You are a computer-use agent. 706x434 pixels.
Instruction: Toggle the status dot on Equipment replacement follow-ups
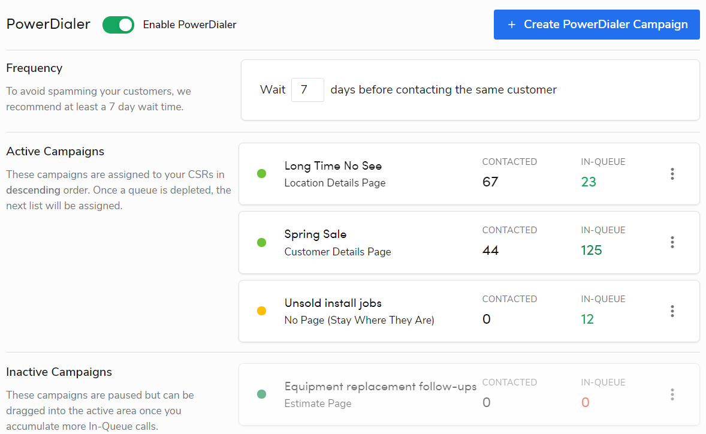pyautogui.click(x=261, y=394)
